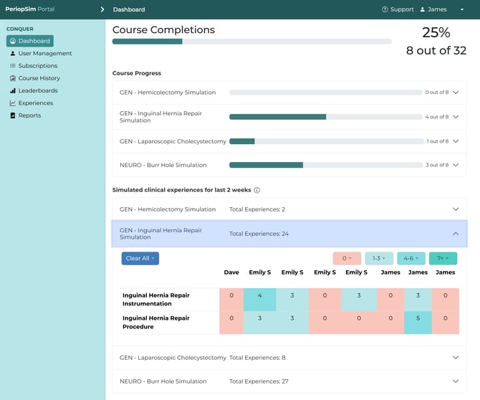Image resolution: width=480 pixels, height=400 pixels.
Task: Click the info icon beside simulated experiences heading
Action: pos(257,190)
